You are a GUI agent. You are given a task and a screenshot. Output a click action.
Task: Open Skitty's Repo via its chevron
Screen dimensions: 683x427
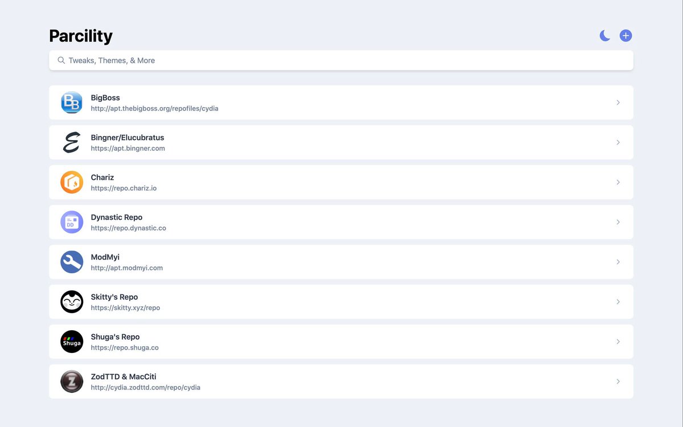(618, 302)
